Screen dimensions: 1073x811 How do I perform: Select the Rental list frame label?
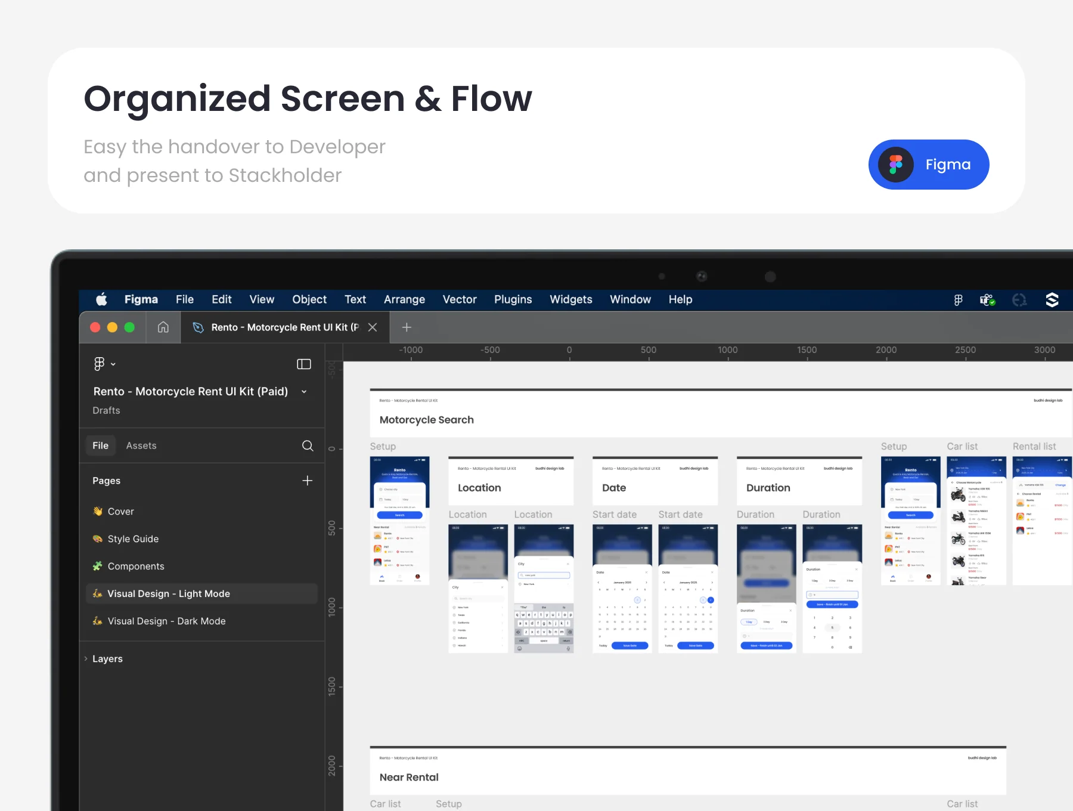click(x=1034, y=447)
